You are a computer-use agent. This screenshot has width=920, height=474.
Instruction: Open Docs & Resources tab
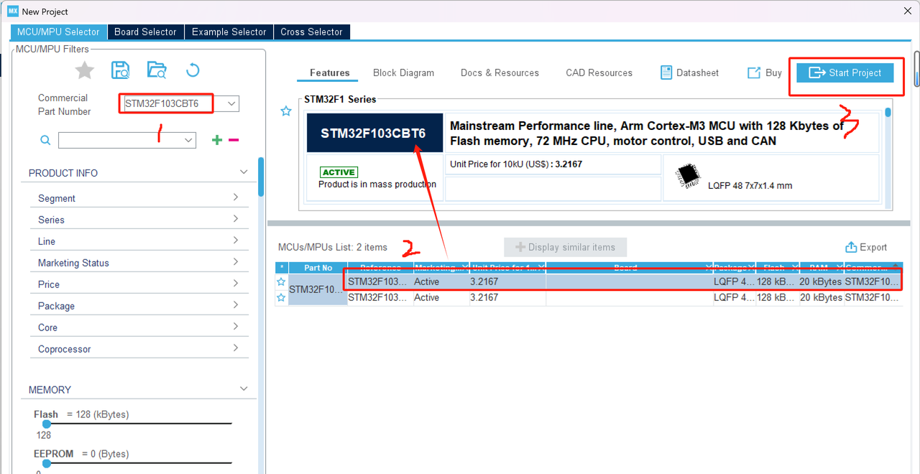click(500, 73)
